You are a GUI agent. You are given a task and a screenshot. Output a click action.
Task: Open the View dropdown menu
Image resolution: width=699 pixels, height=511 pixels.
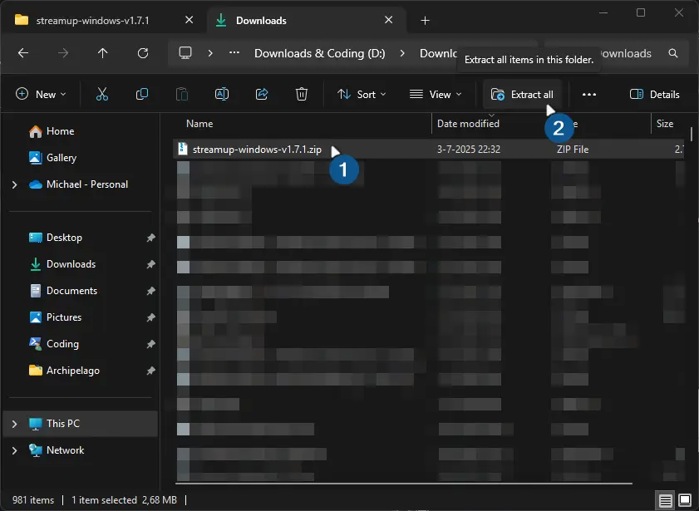[x=436, y=95]
